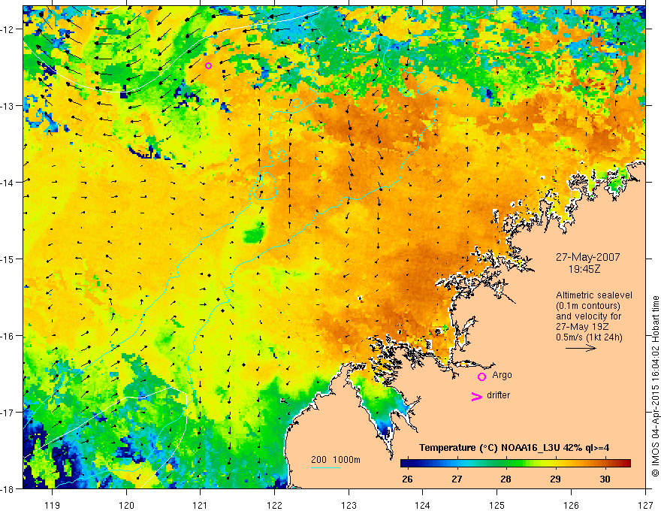Viewport: 661px width, 511px height.
Task: Click the longitude axis label '125'
Action: (x=497, y=505)
